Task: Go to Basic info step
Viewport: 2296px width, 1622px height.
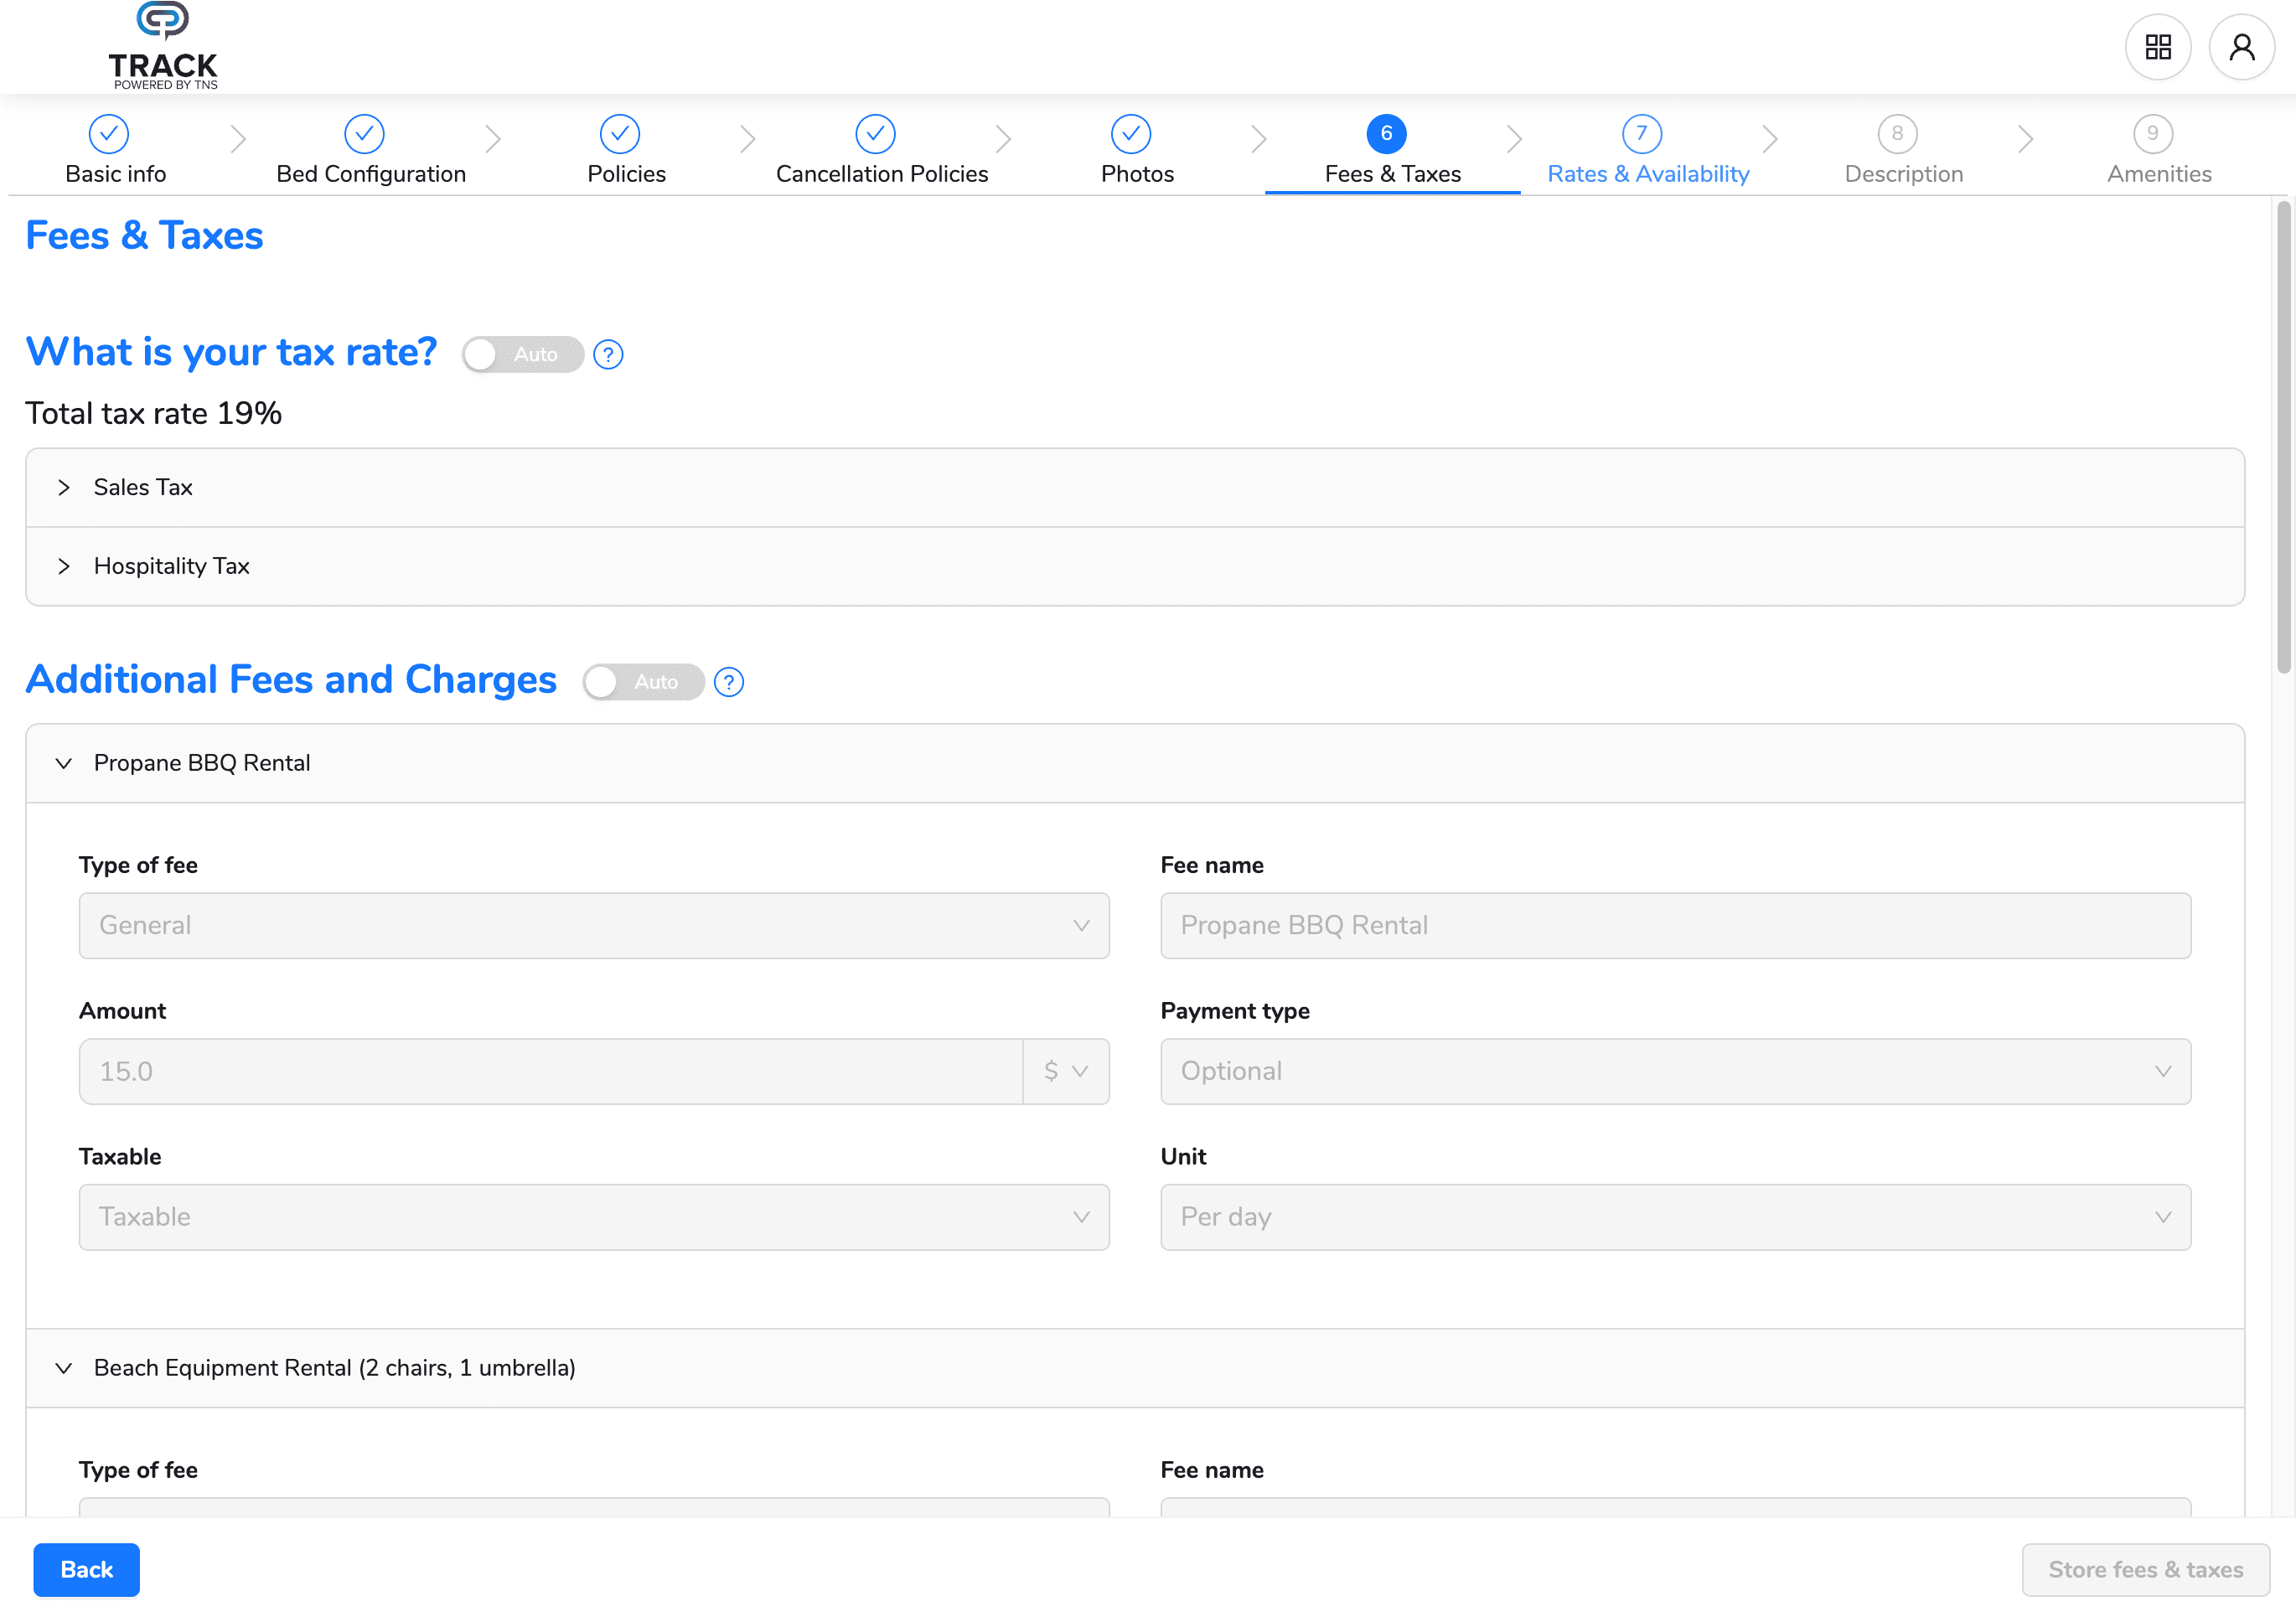Action: tap(116, 174)
